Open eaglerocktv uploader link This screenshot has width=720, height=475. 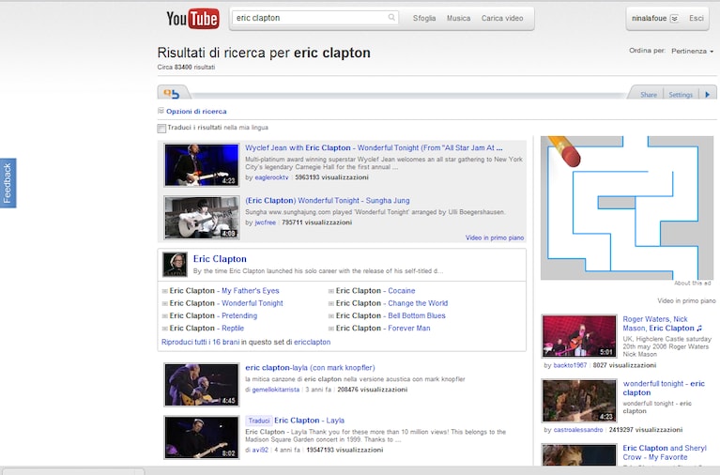tap(271, 177)
